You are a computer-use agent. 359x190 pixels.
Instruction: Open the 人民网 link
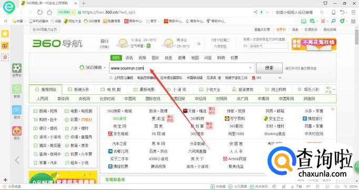click(x=42, y=99)
